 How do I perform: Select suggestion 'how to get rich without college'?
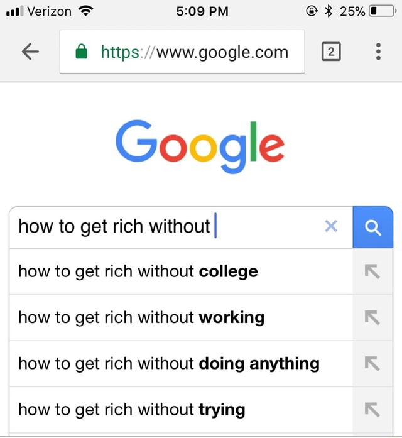[x=138, y=271]
